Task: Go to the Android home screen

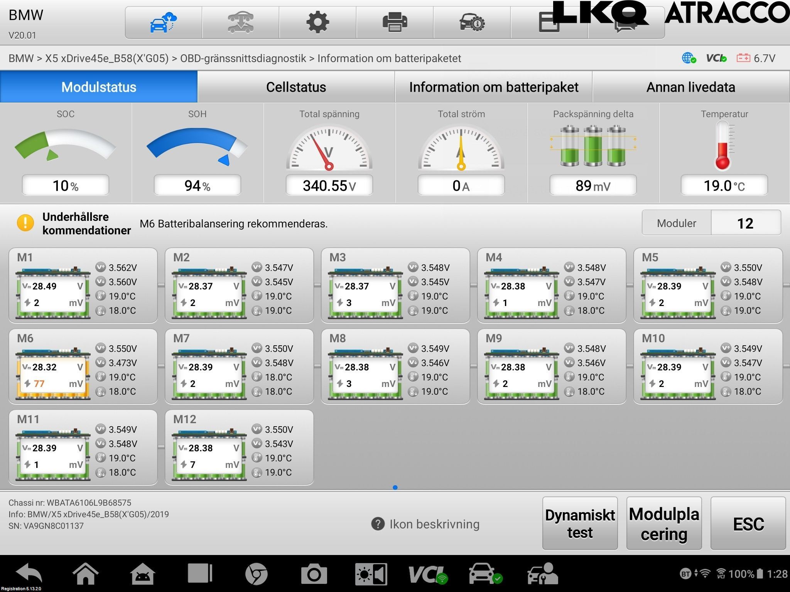Action: tap(85, 573)
